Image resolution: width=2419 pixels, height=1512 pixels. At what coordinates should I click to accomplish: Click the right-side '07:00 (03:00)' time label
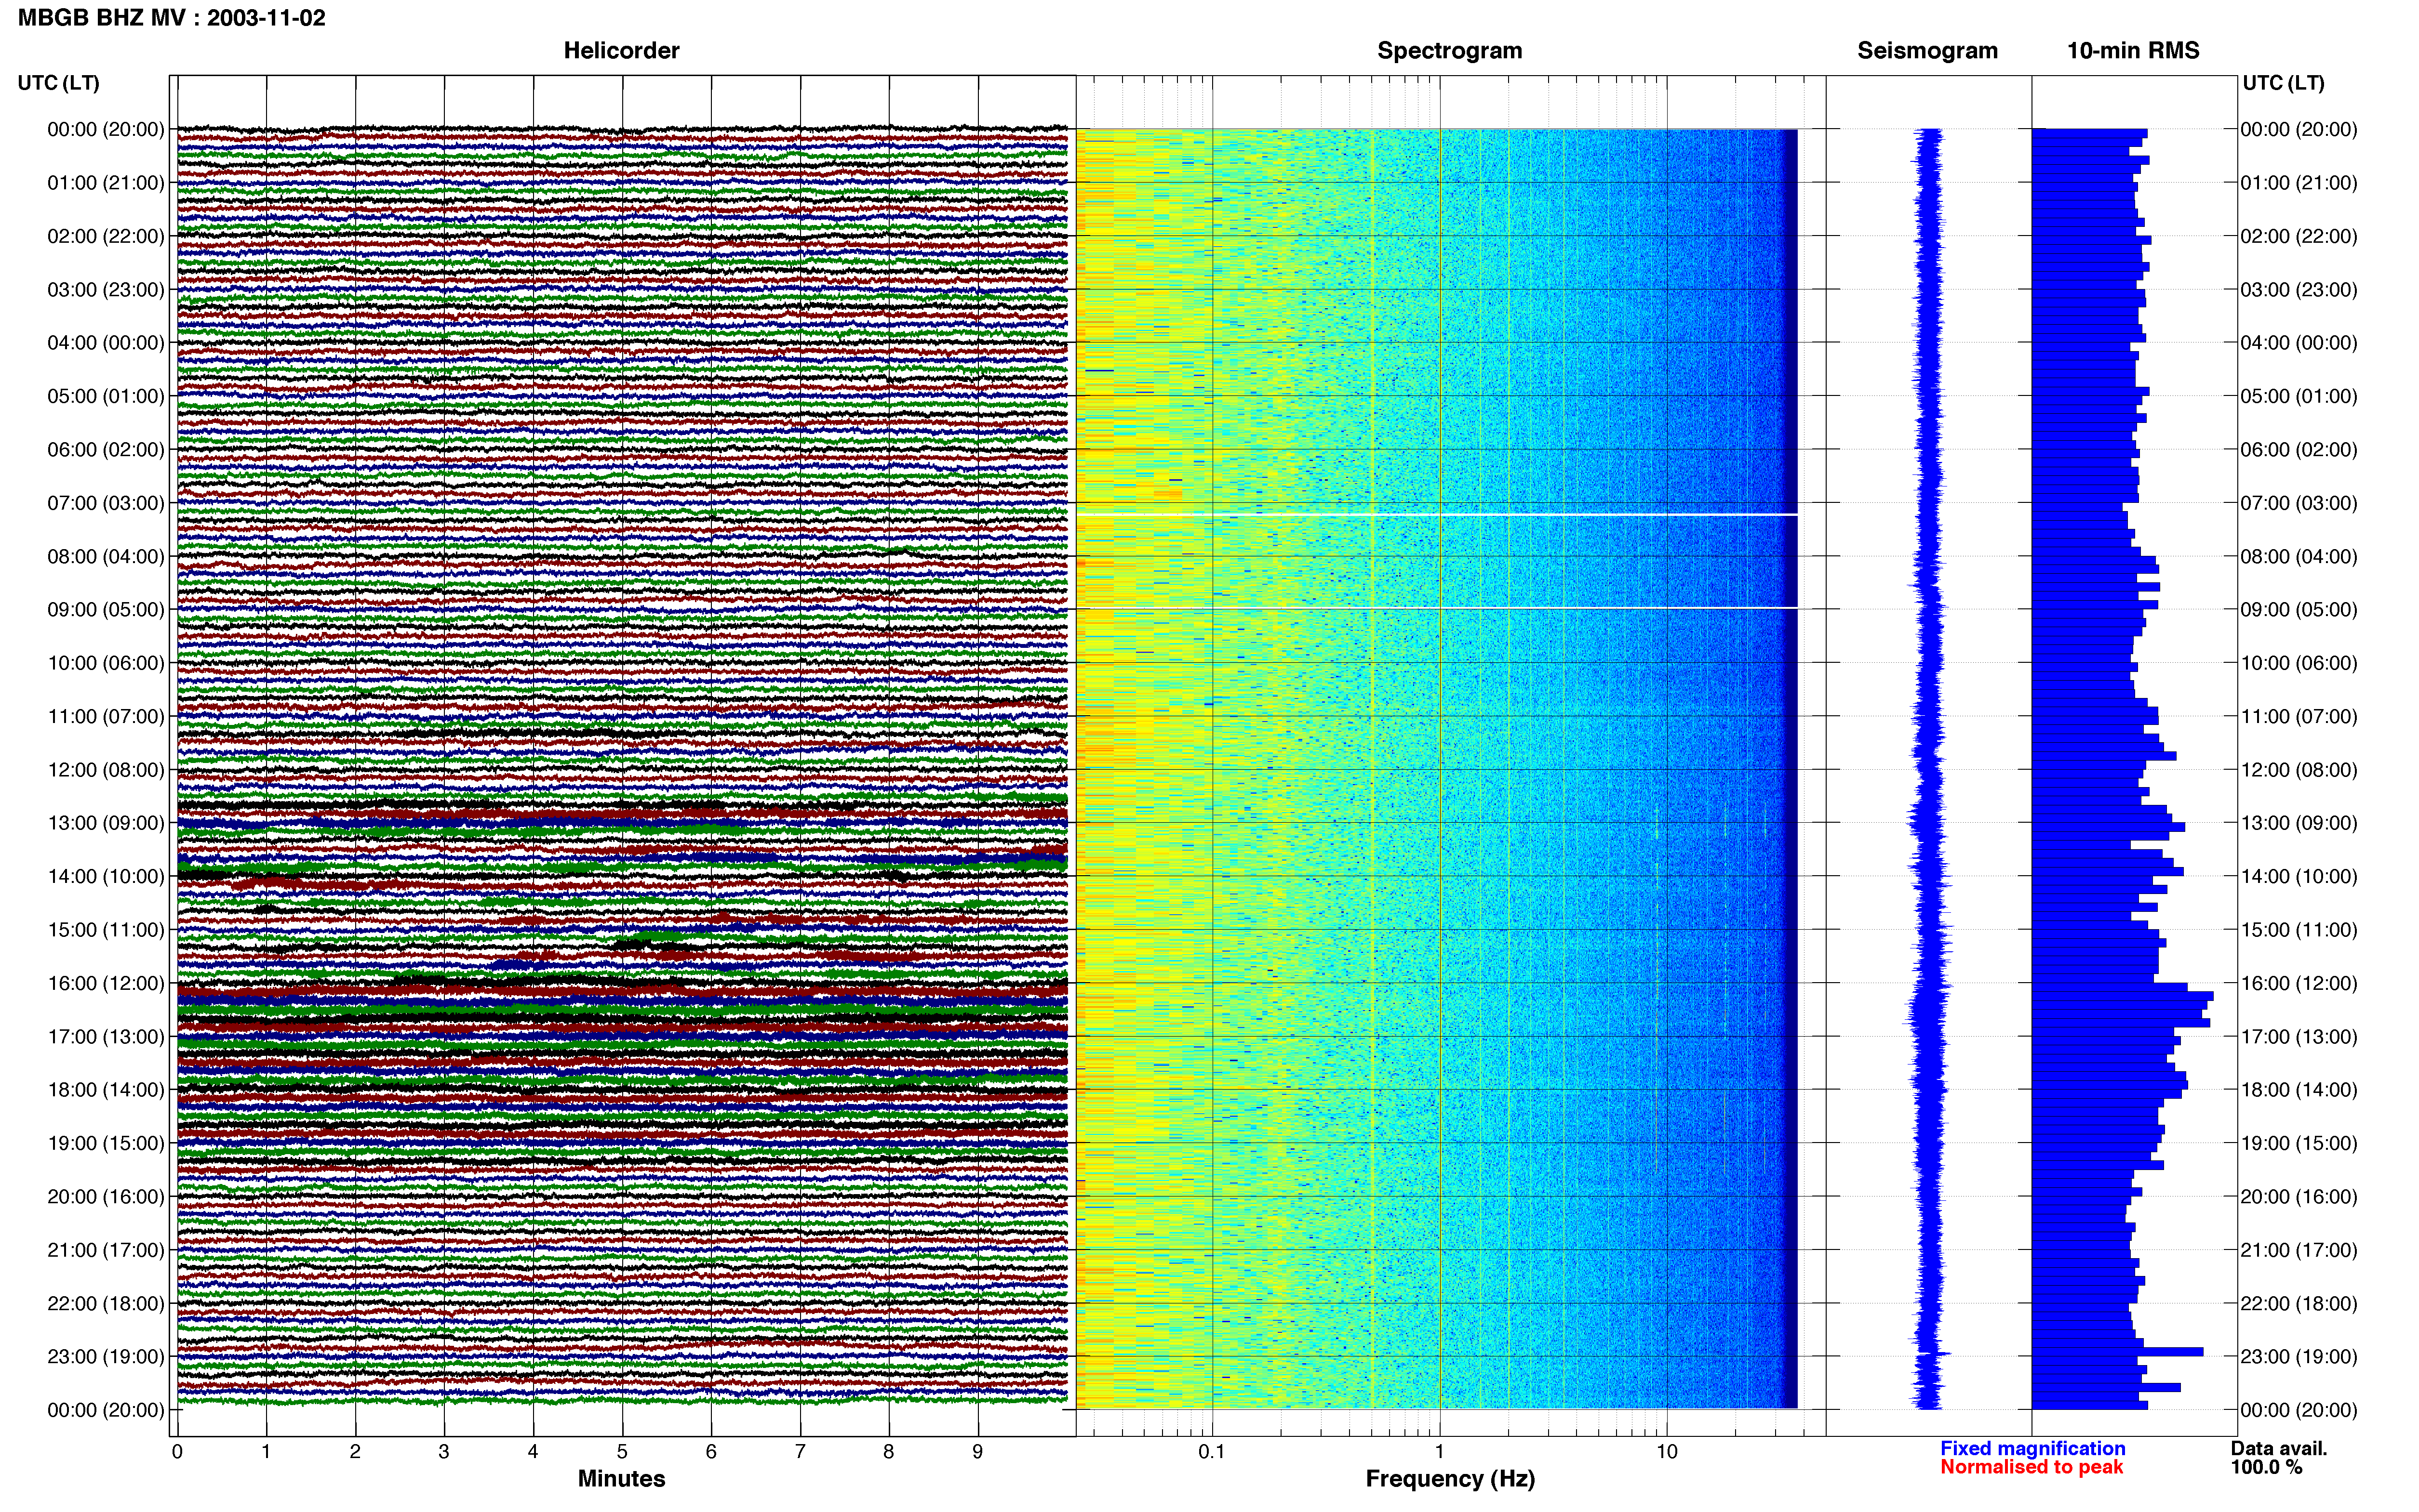pyautogui.click(x=2299, y=503)
